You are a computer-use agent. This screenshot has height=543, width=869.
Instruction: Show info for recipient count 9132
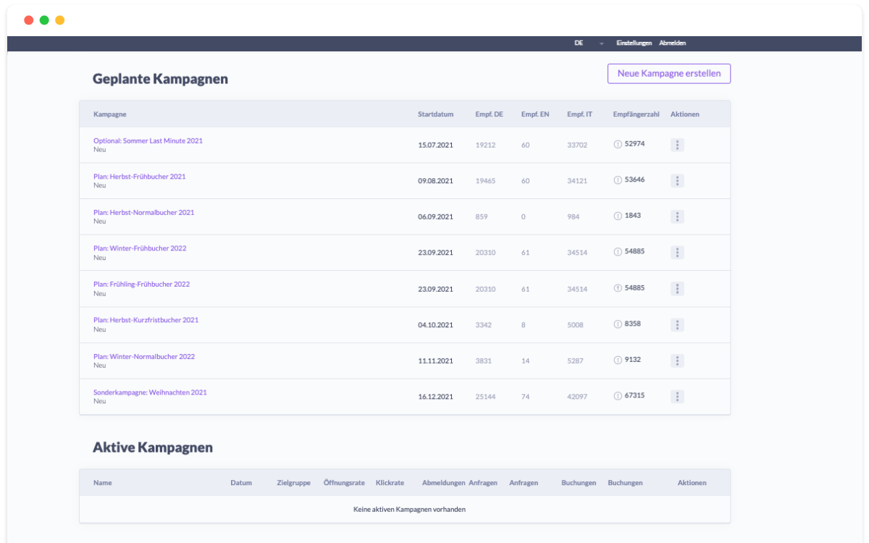[618, 360]
